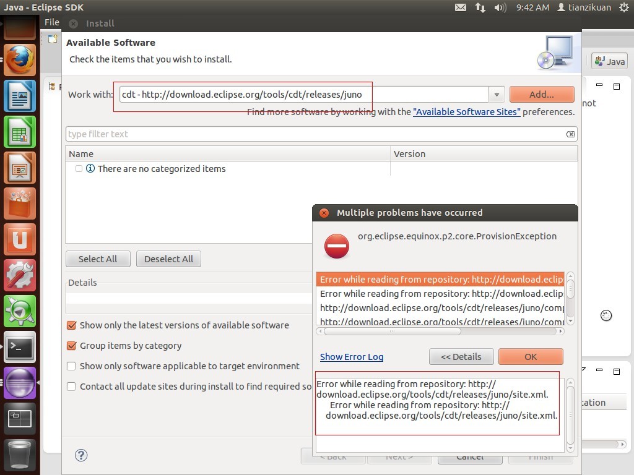Open the network indicator in top panel

coord(480,7)
